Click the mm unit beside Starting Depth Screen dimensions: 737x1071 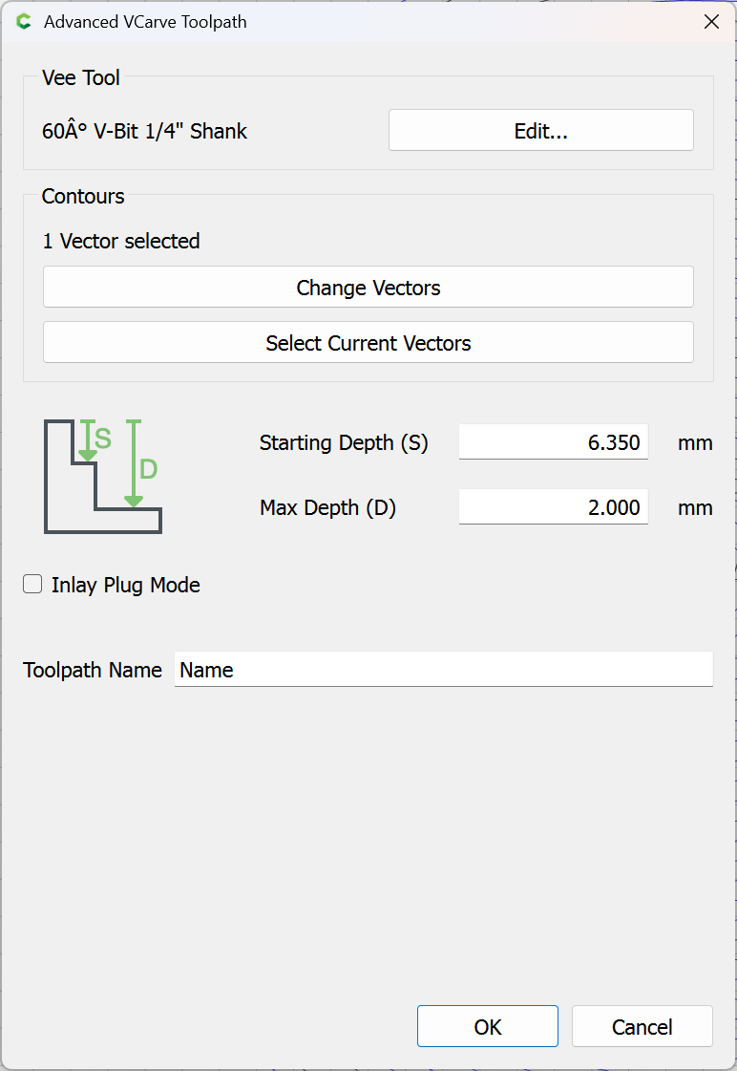(695, 442)
